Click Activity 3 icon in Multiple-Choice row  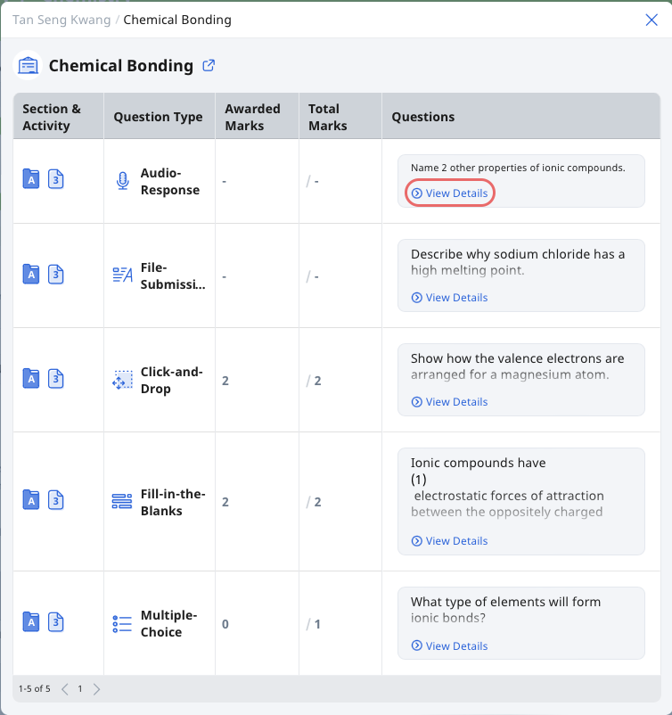pyautogui.click(x=55, y=622)
